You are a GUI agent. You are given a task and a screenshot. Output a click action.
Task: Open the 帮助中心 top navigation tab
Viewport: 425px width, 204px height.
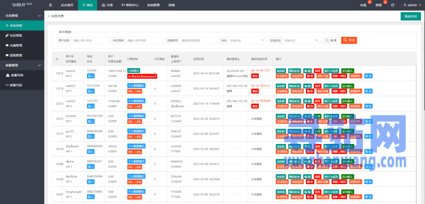click(130, 5)
